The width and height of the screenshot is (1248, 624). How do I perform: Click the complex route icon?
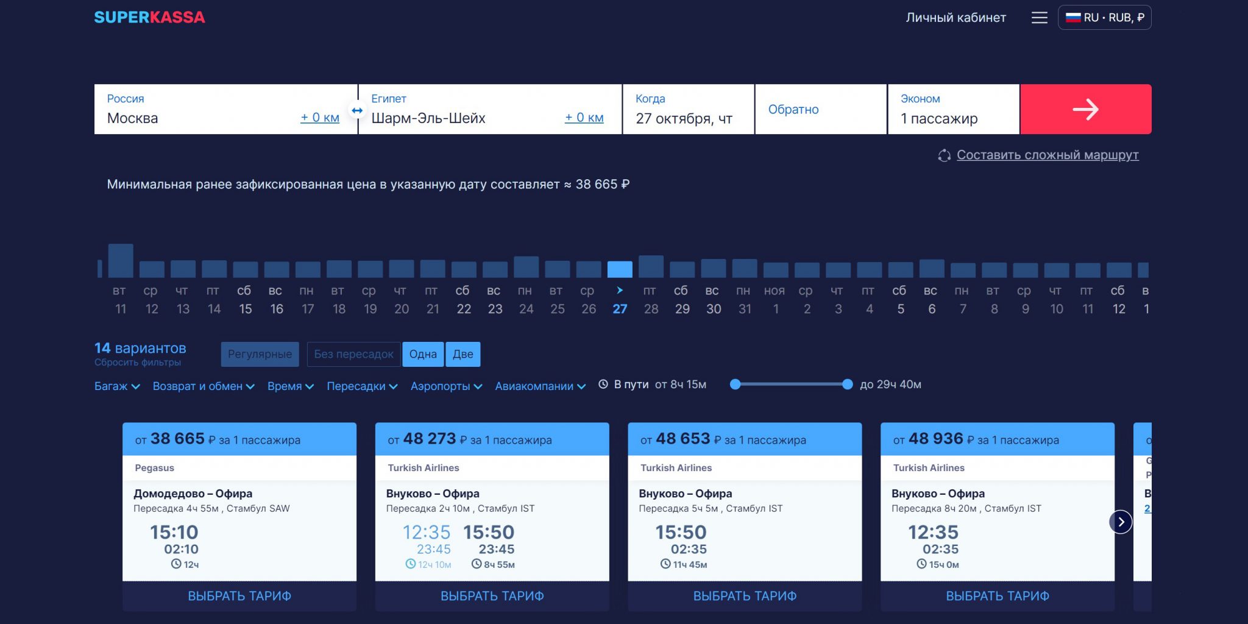tap(944, 156)
